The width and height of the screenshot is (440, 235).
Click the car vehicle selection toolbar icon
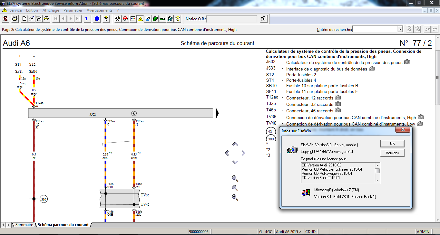pos(46,19)
